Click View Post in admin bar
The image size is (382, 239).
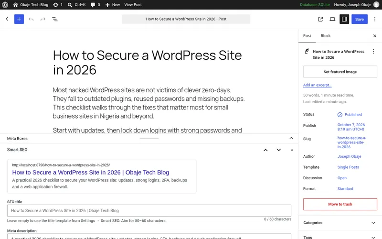(133, 5)
